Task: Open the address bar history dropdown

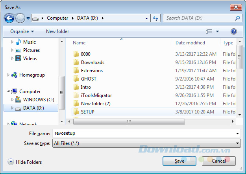Action: [146, 18]
